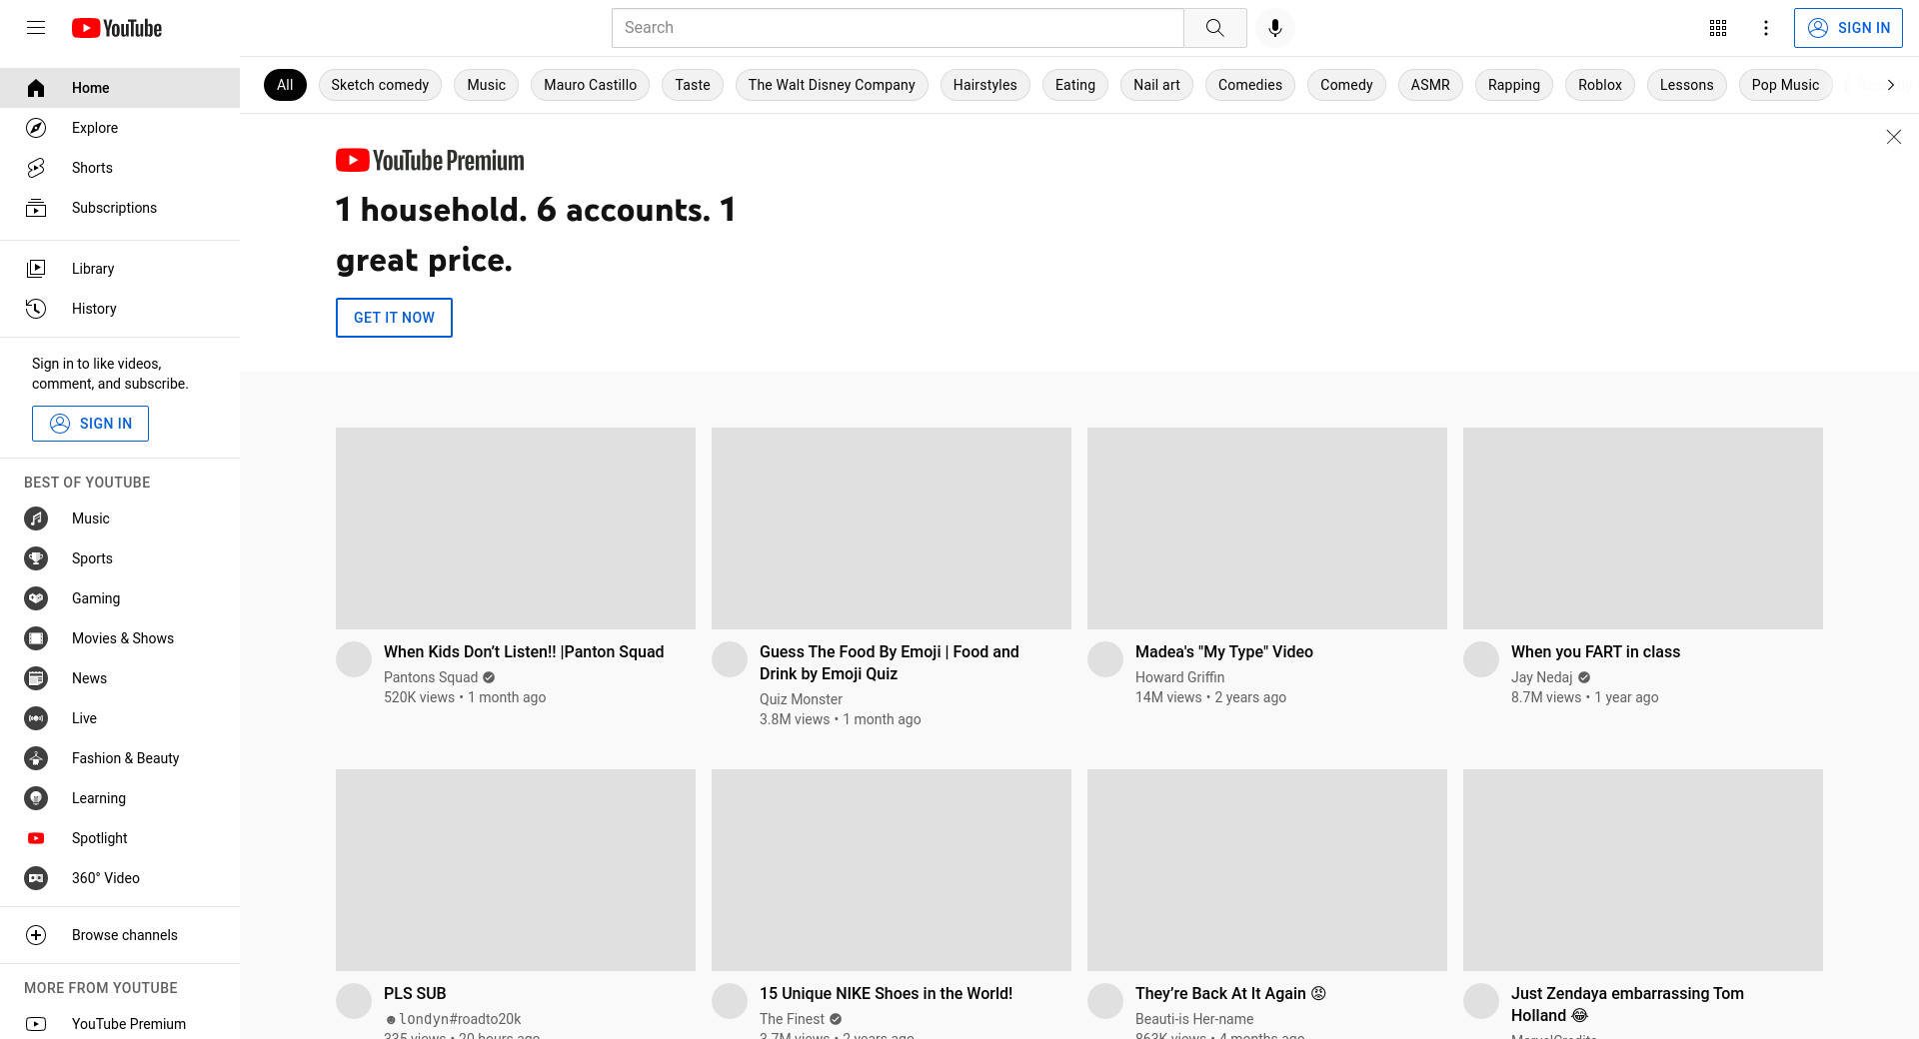Click the Live broadcast icon
1919x1039 pixels.
(36, 718)
